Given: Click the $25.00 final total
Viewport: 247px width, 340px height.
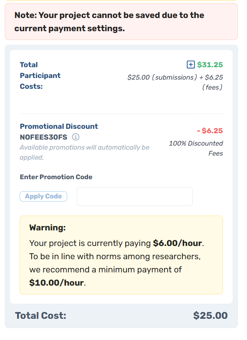Looking at the screenshot, I should [210, 316].
